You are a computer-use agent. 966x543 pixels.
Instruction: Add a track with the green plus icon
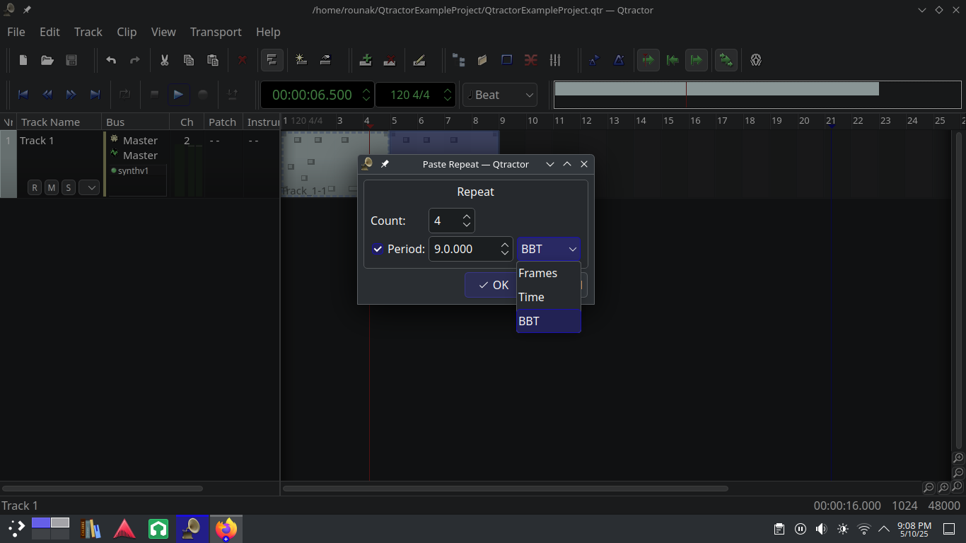click(x=366, y=60)
